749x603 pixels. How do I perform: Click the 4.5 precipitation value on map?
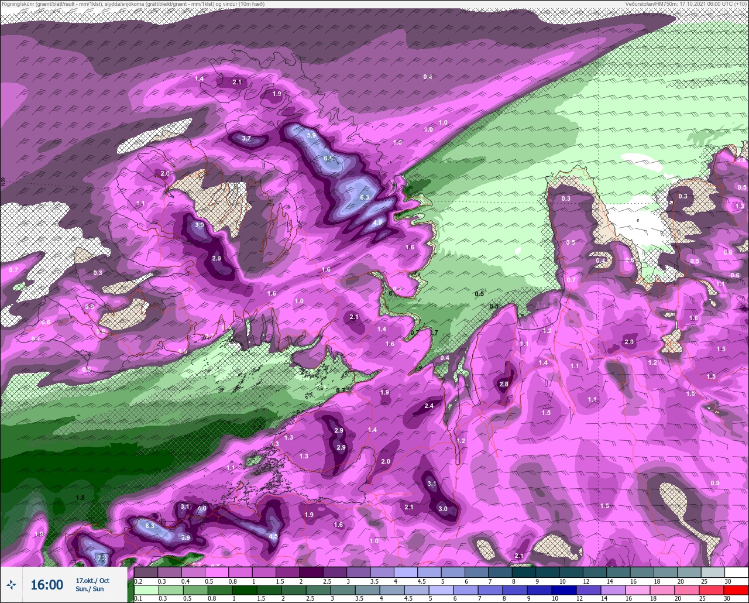[273, 536]
